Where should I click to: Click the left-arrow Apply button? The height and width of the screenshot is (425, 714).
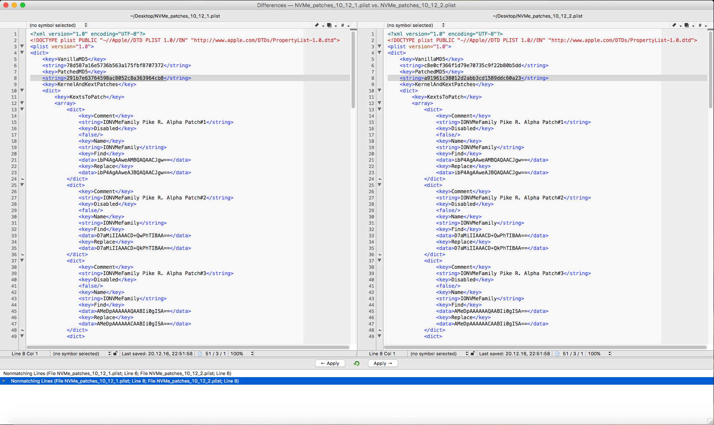click(330, 364)
